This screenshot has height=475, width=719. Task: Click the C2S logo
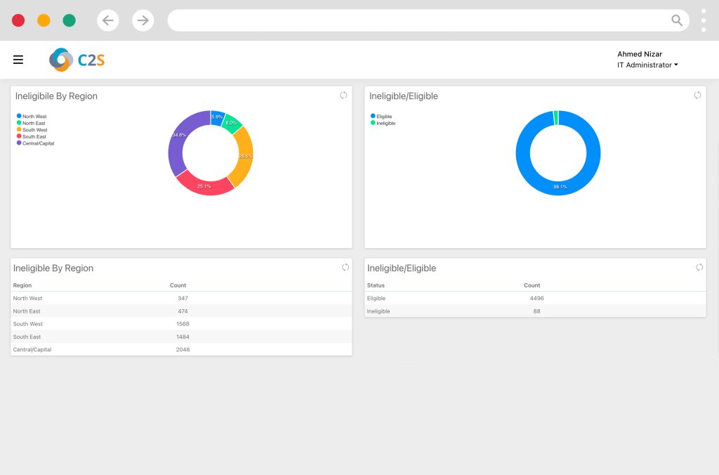click(x=77, y=60)
